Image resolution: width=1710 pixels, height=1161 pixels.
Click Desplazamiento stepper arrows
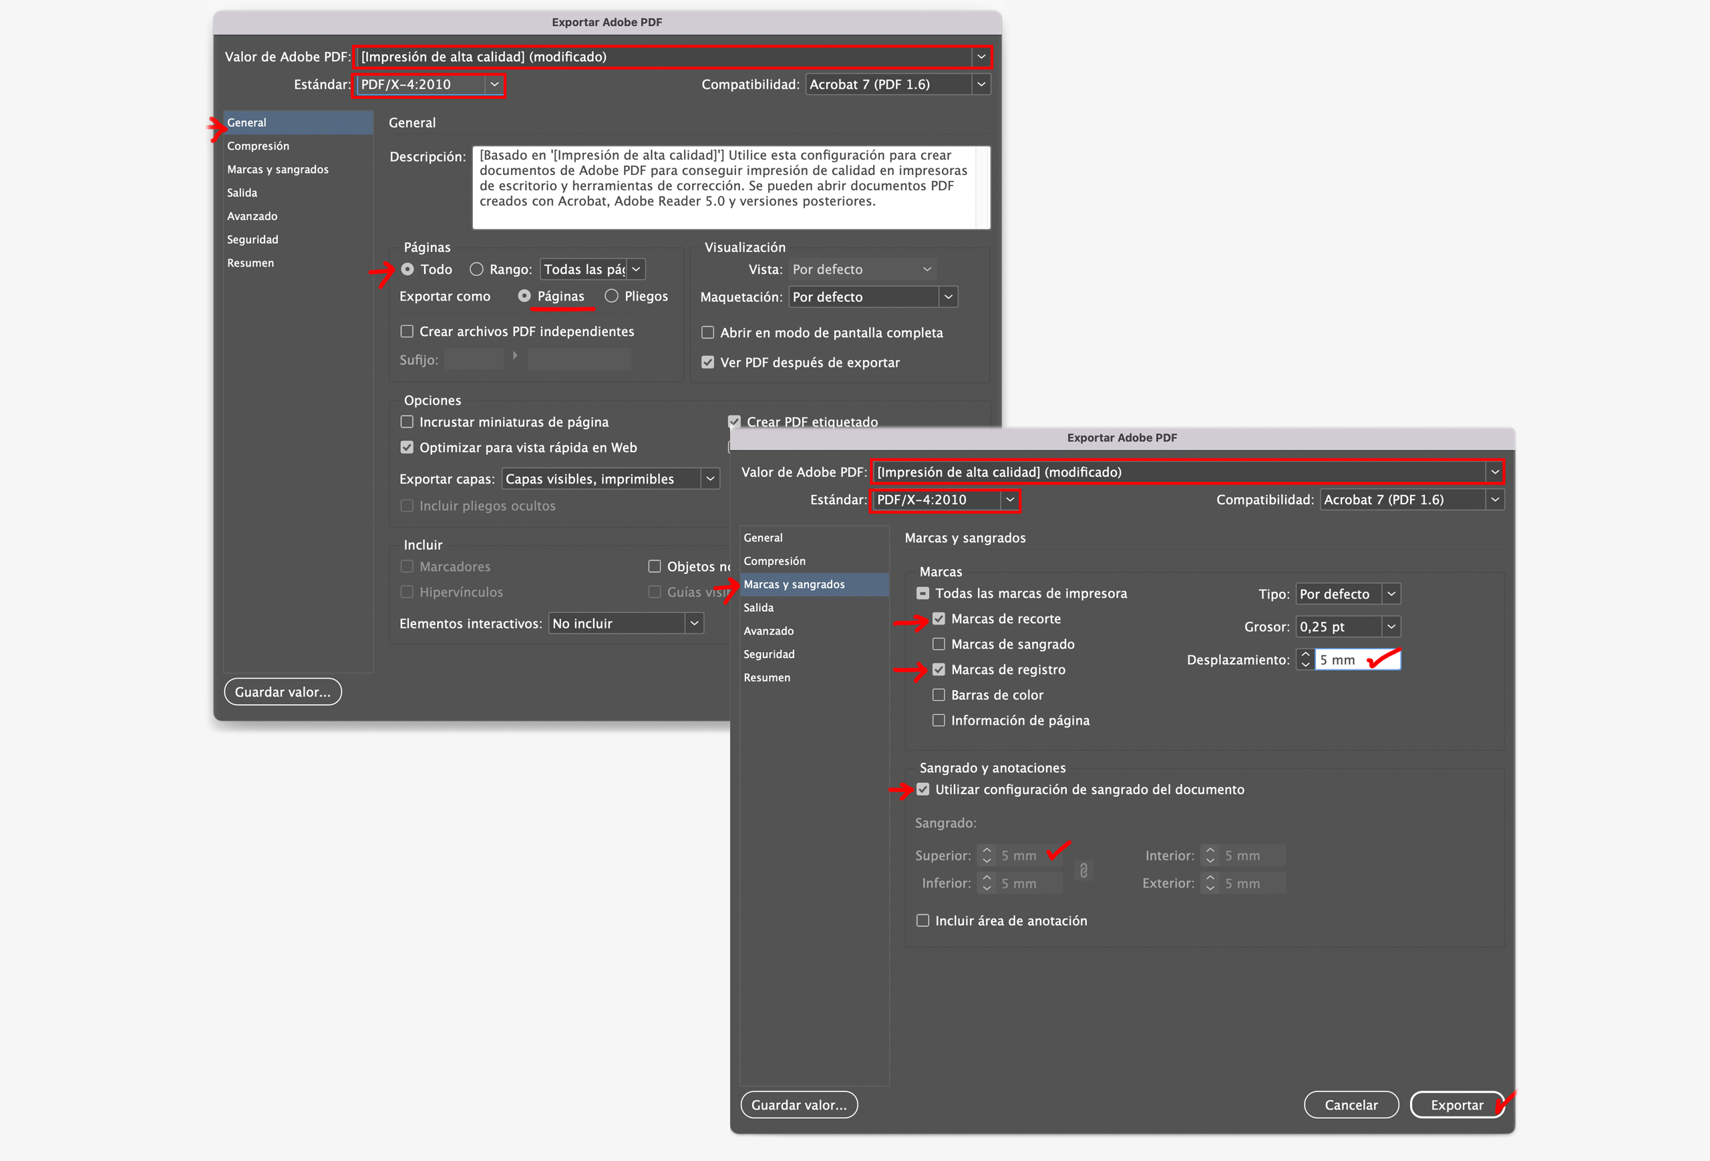(1305, 660)
